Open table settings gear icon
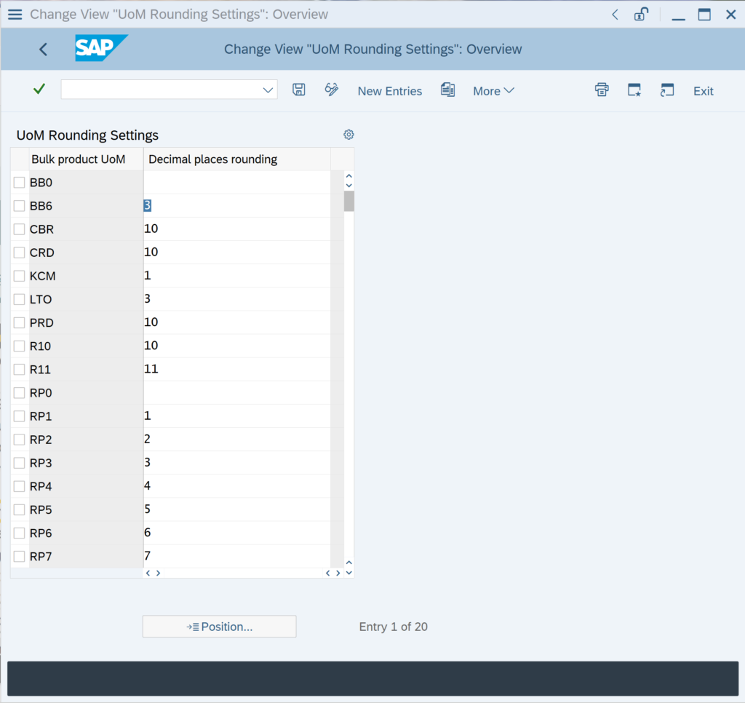The height and width of the screenshot is (703, 745). [x=348, y=135]
